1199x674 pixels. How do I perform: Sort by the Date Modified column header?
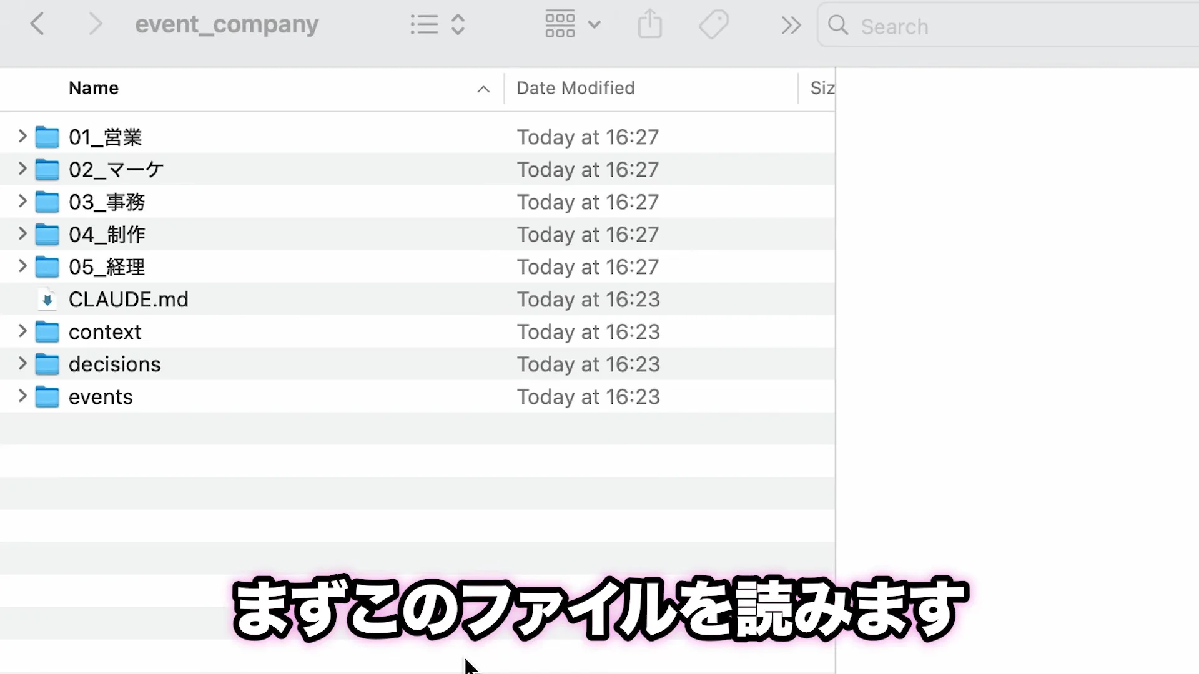click(575, 88)
